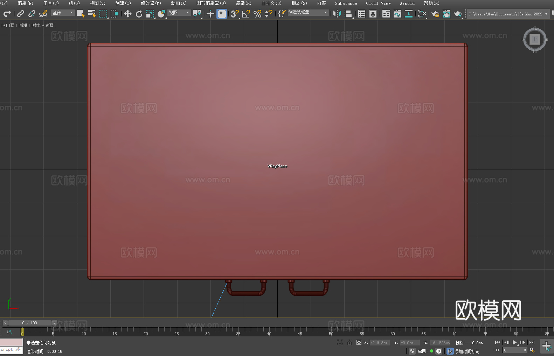Toggle Absolute/Offset transform type-in mode
This screenshot has height=356, width=554.
[x=359, y=342]
